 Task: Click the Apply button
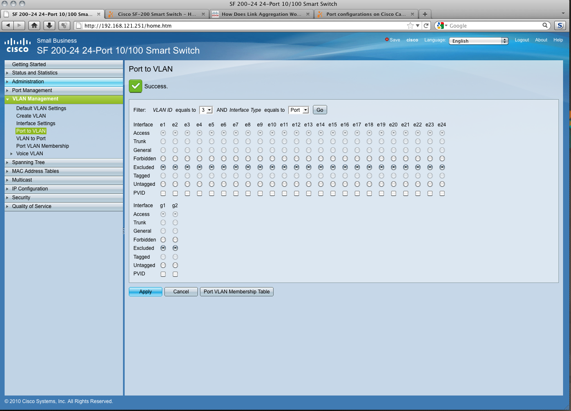(x=146, y=292)
